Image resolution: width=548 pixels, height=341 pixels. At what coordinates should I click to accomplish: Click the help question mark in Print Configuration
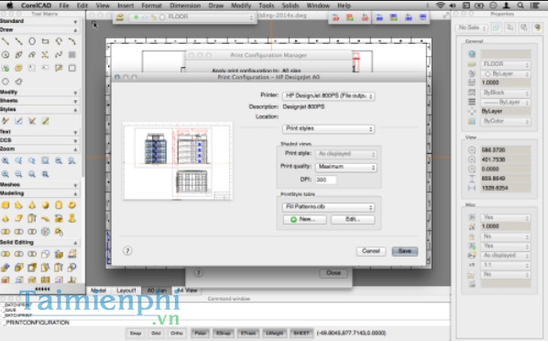pyautogui.click(x=127, y=251)
